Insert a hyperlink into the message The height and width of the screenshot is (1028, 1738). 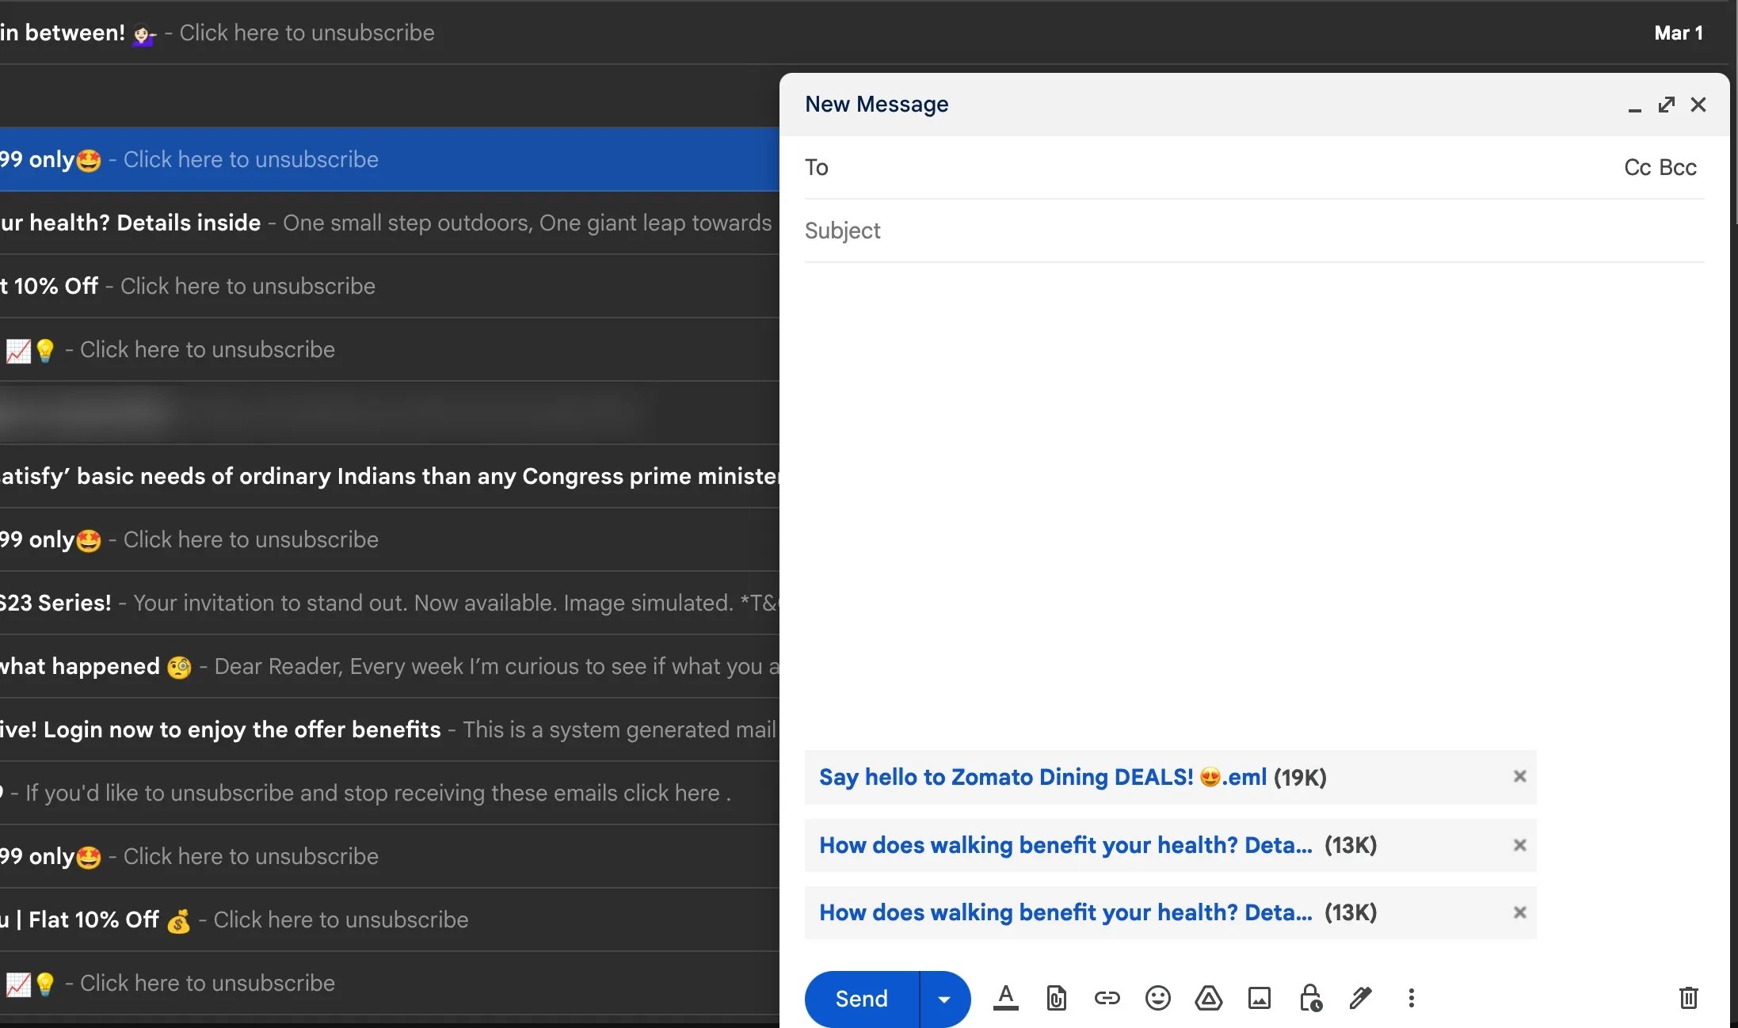point(1107,999)
